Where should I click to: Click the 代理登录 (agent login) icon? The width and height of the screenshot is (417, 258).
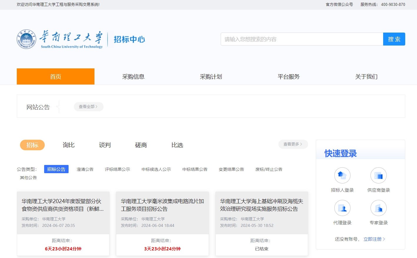(342, 208)
